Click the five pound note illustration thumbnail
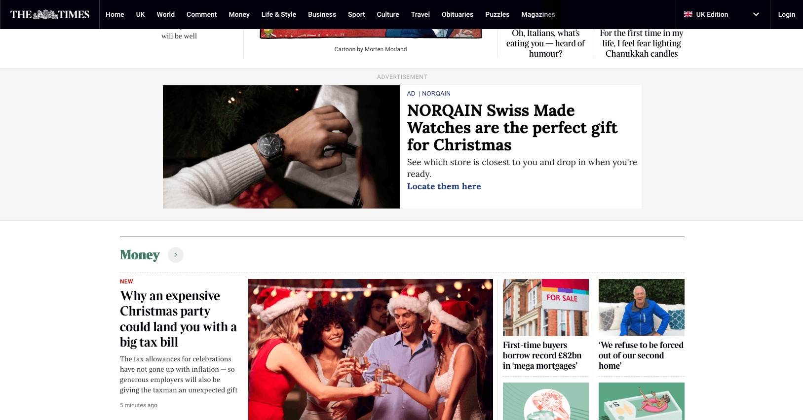Screen dimensions: 803x420 point(642,401)
